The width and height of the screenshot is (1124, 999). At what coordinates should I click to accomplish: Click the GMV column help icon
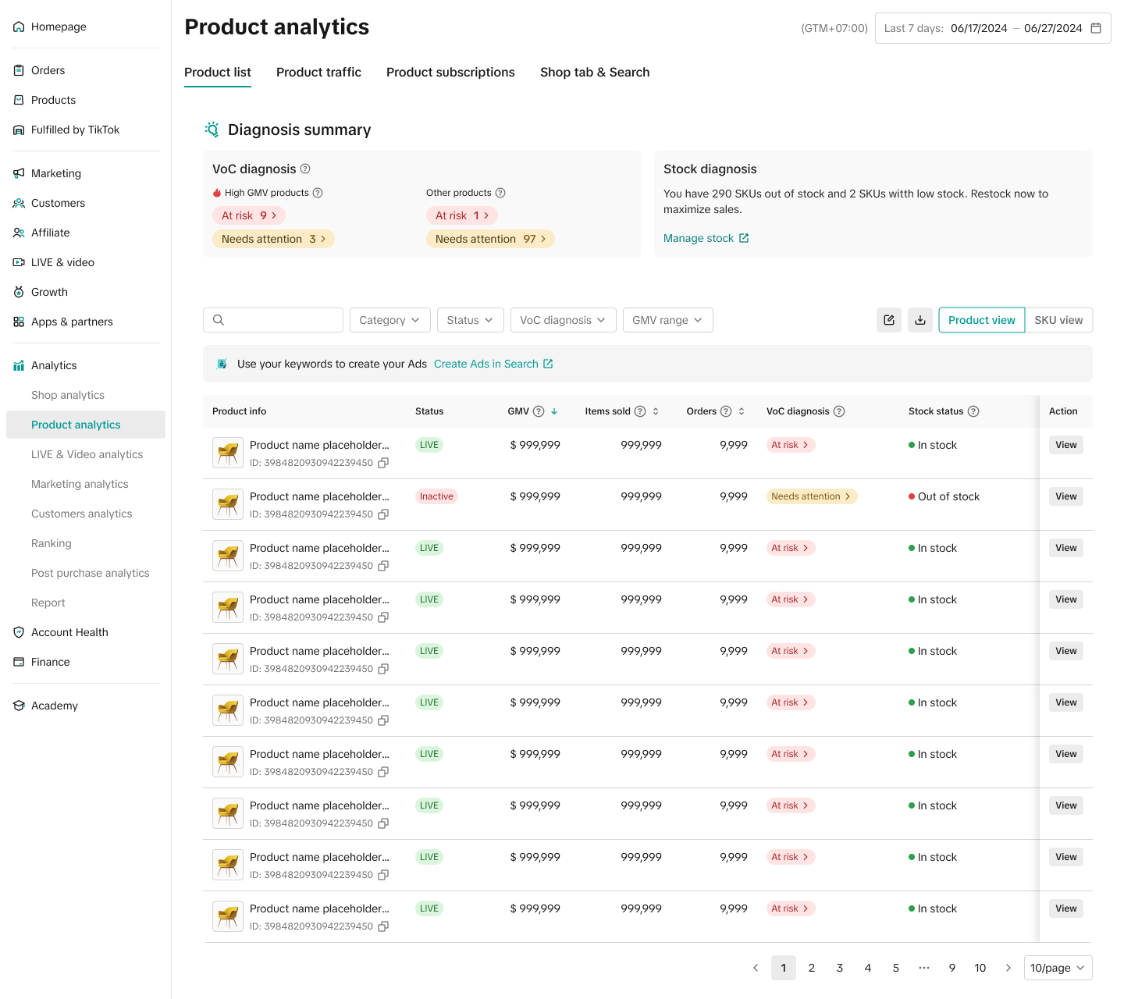click(x=539, y=411)
